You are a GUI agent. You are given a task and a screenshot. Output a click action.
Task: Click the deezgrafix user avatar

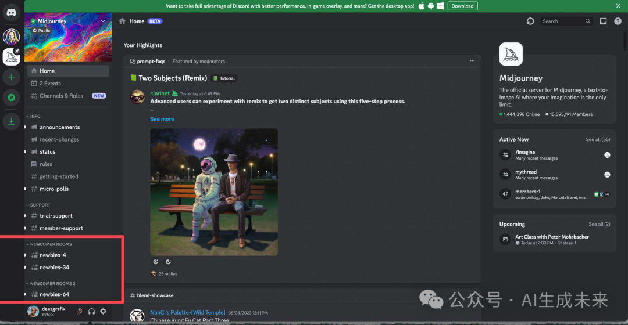pos(33,311)
